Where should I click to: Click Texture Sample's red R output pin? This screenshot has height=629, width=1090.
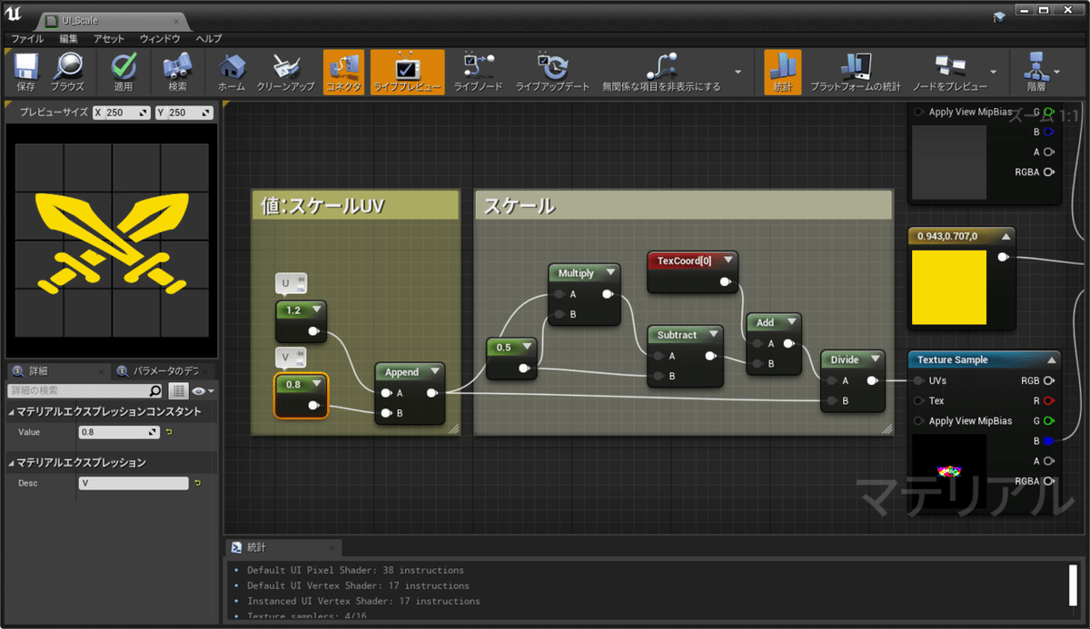click(x=1048, y=400)
